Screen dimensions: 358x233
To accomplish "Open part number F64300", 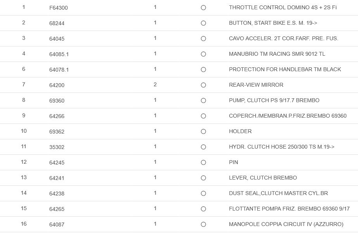I will point(58,8).
